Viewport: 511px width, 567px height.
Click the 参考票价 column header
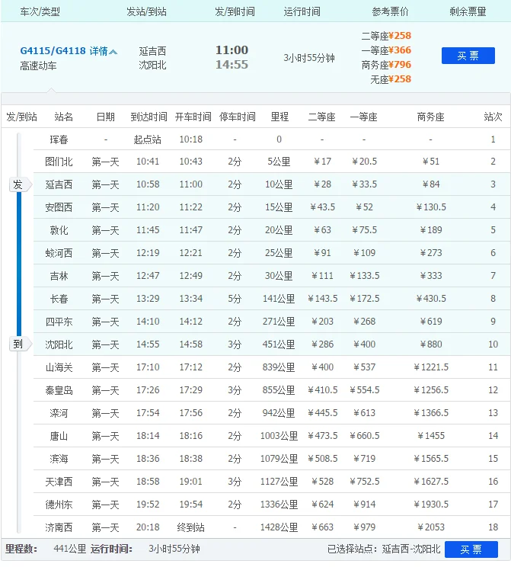[x=390, y=12]
